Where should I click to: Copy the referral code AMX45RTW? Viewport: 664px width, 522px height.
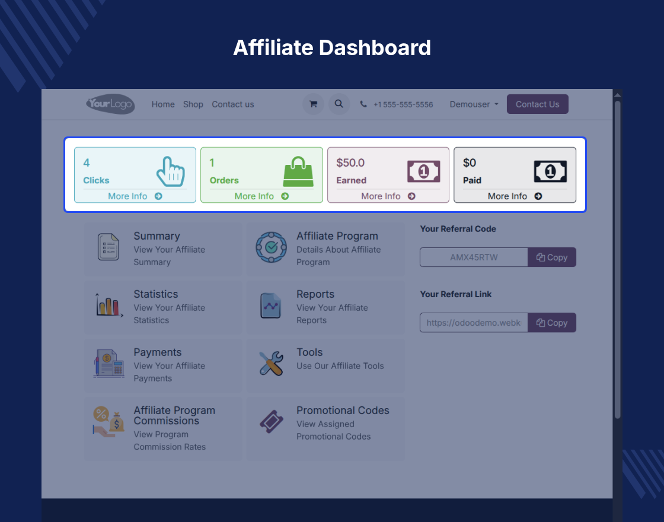click(x=552, y=257)
